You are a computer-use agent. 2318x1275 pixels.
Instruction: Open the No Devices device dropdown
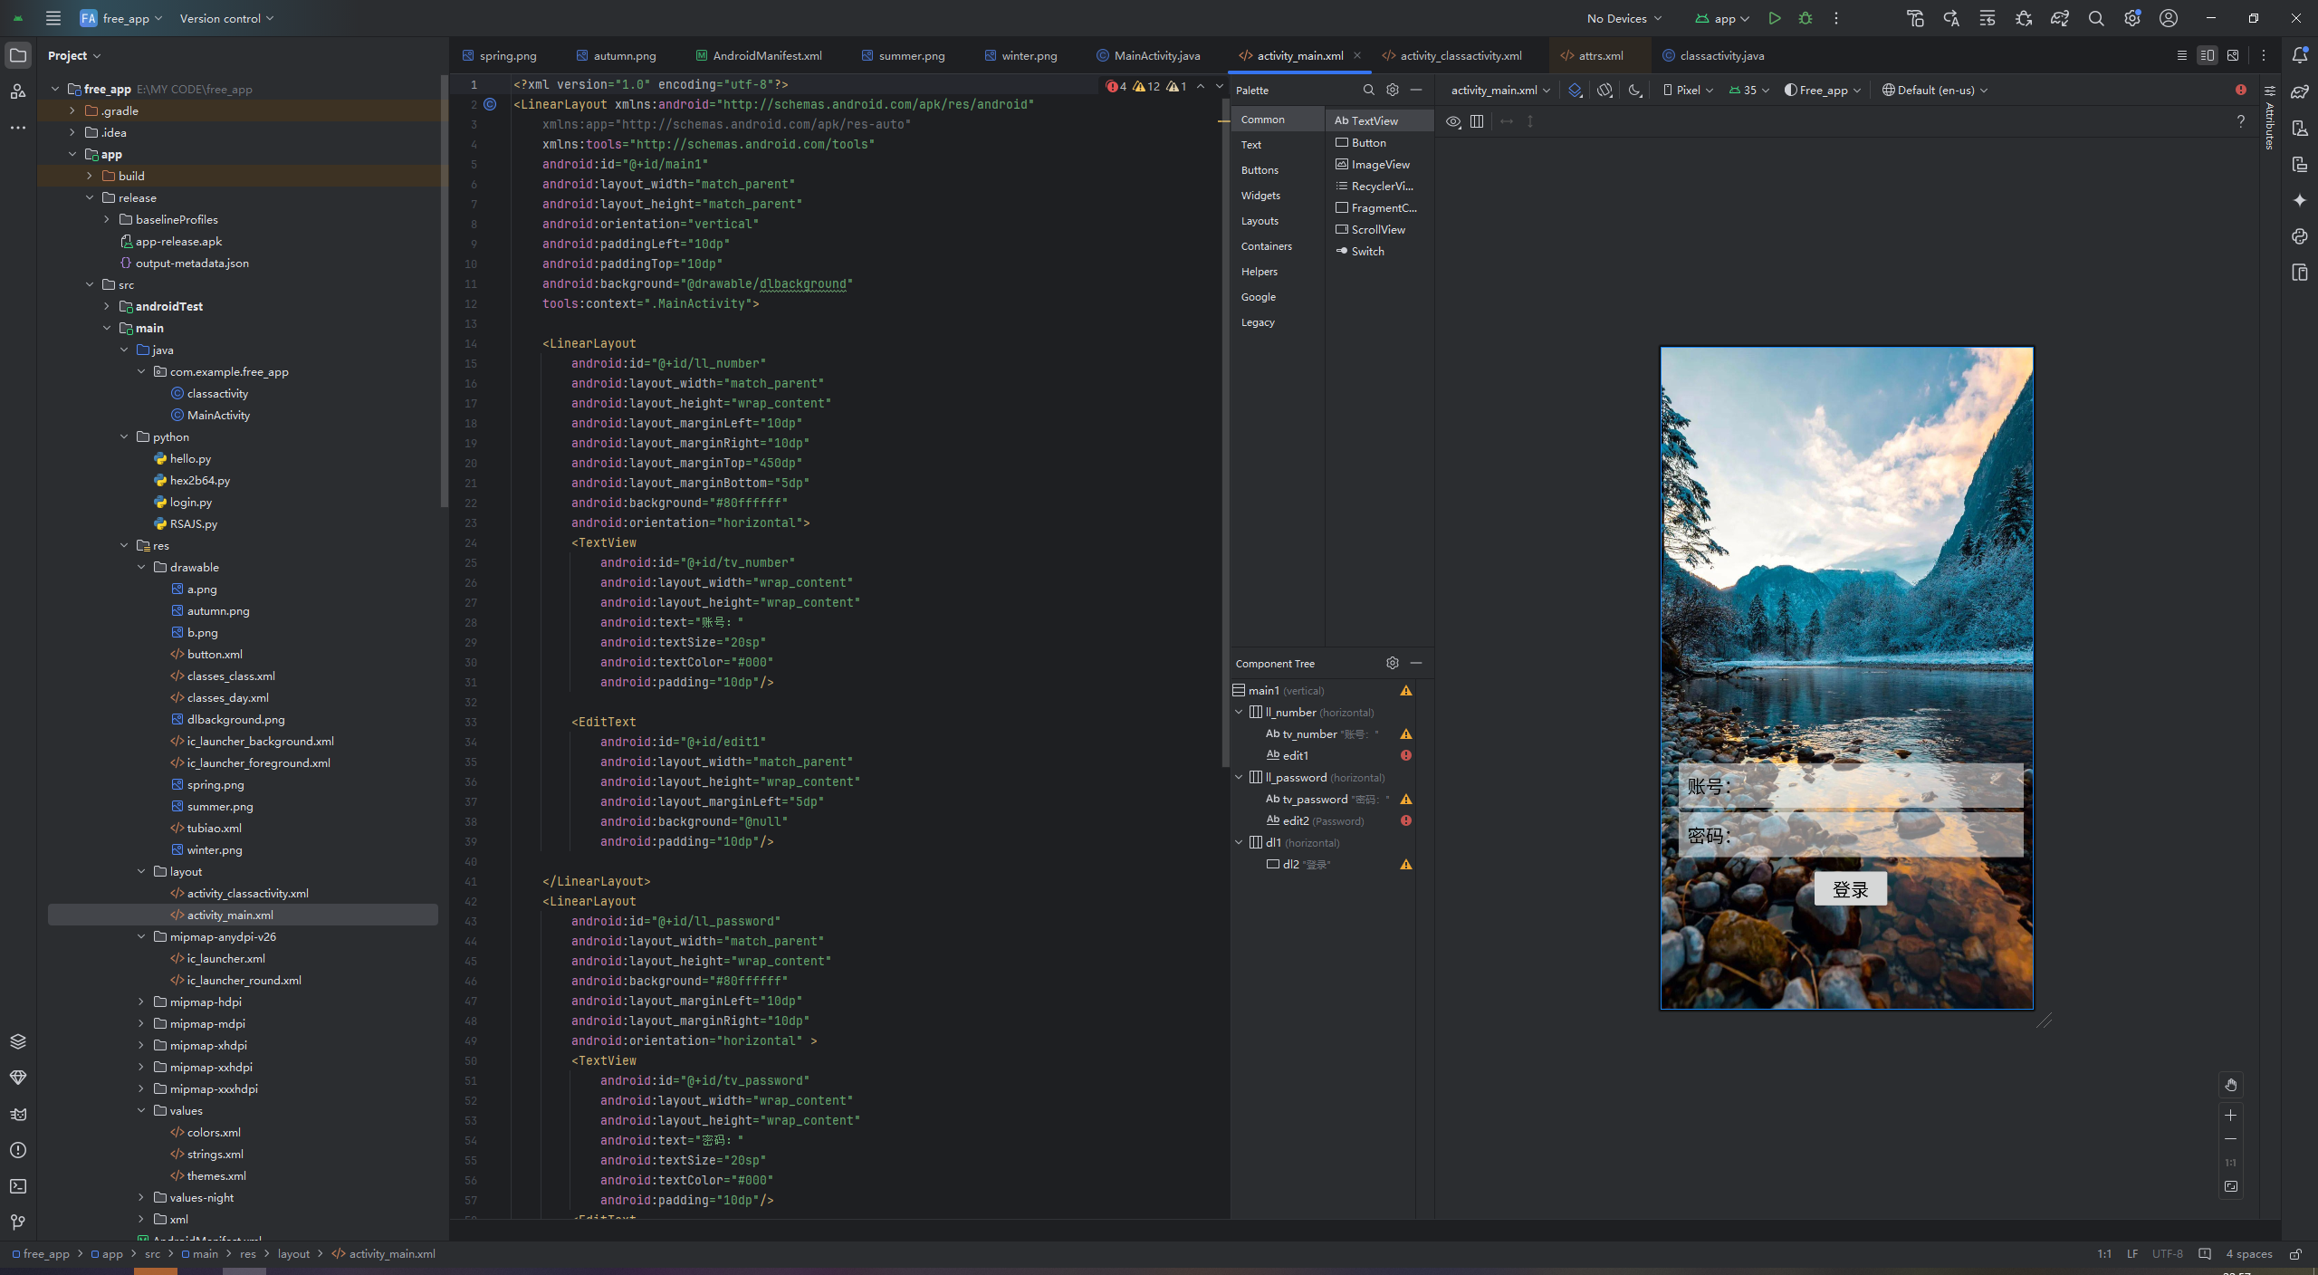1624,18
